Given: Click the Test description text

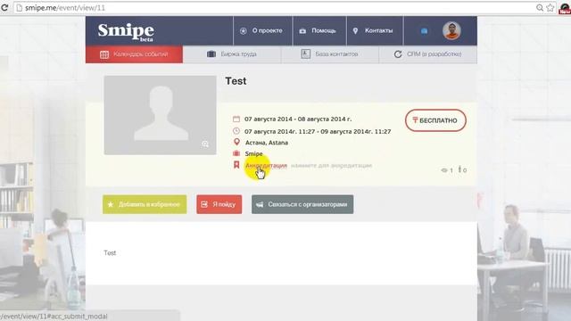Looking at the screenshot, I should (110, 252).
